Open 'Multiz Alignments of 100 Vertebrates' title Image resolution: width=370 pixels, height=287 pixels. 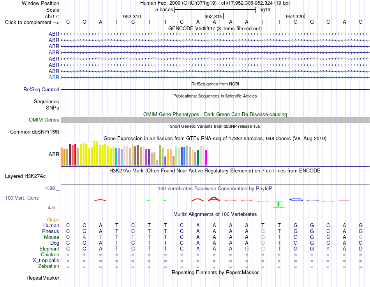click(215, 214)
